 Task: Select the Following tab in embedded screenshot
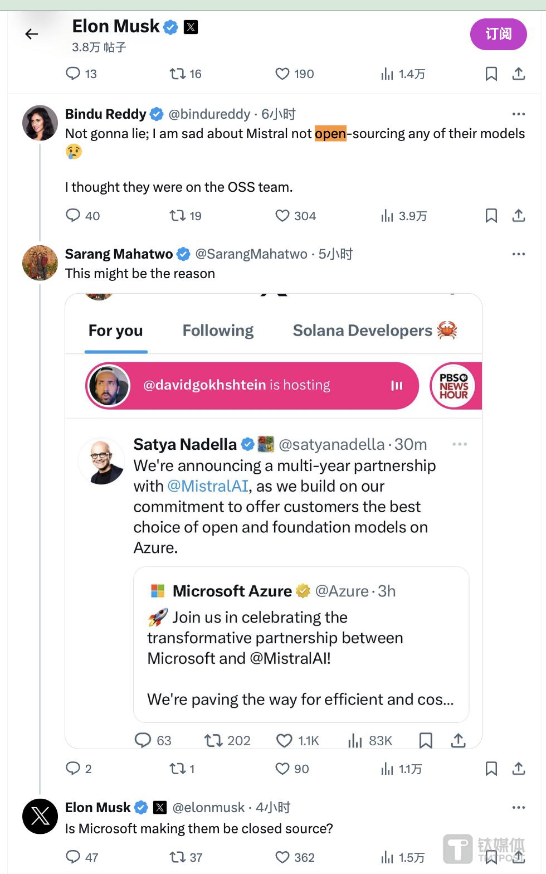coord(218,331)
